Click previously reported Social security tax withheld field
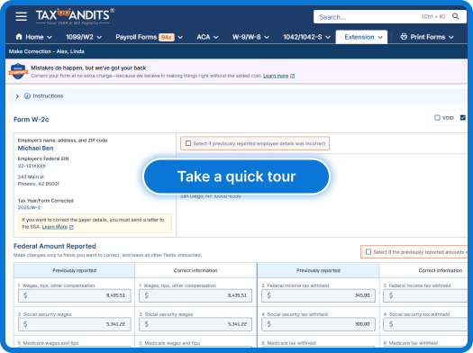 pos(318,324)
